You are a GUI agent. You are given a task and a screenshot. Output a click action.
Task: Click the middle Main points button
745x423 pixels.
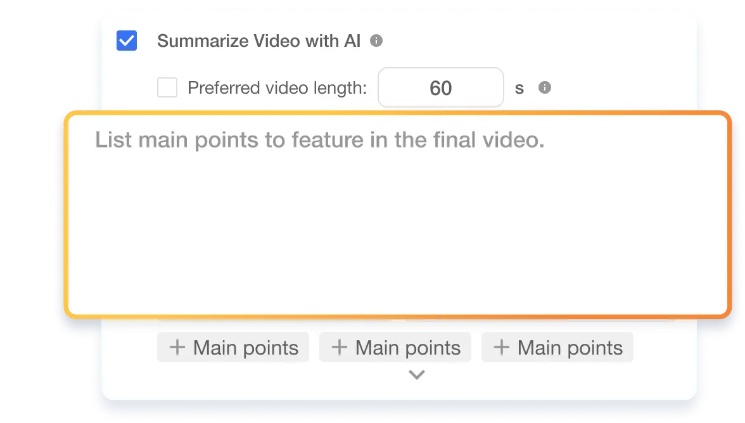click(395, 347)
